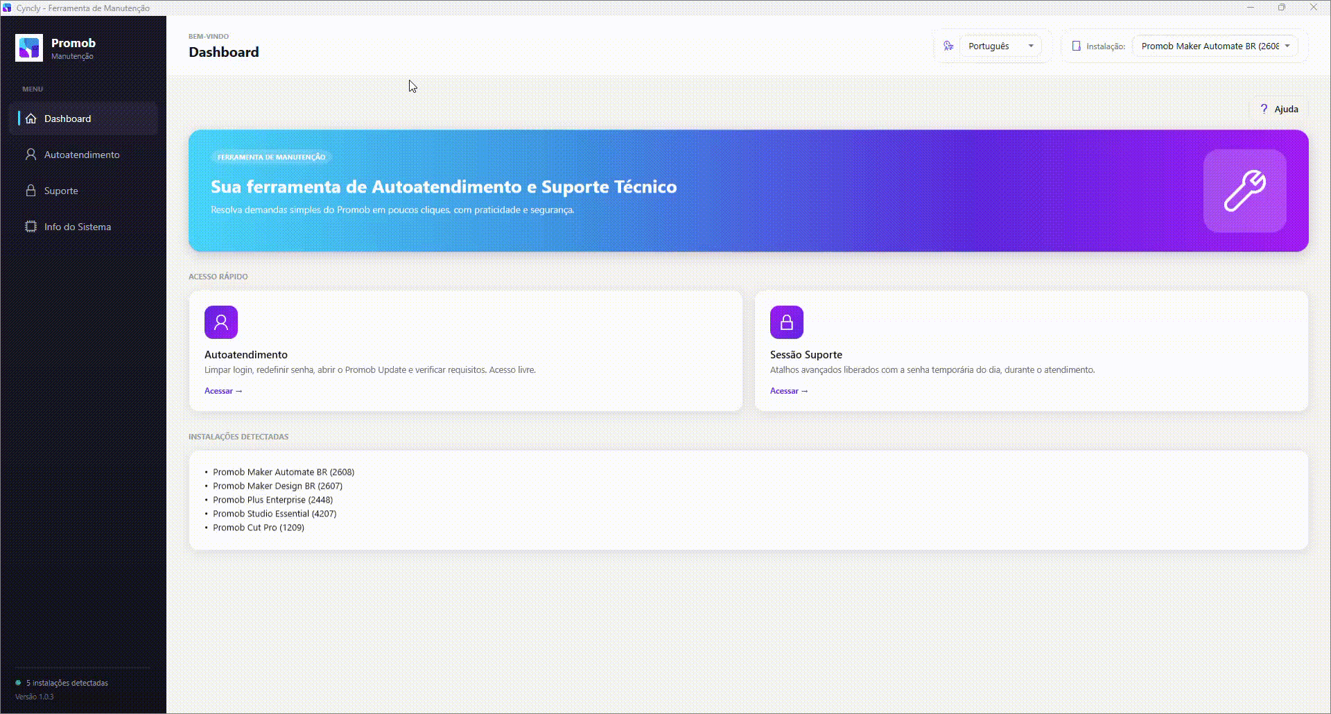This screenshot has height=714, width=1331.
Task: Click the ACESSO RÁPIDO section label
Action: (x=218, y=277)
